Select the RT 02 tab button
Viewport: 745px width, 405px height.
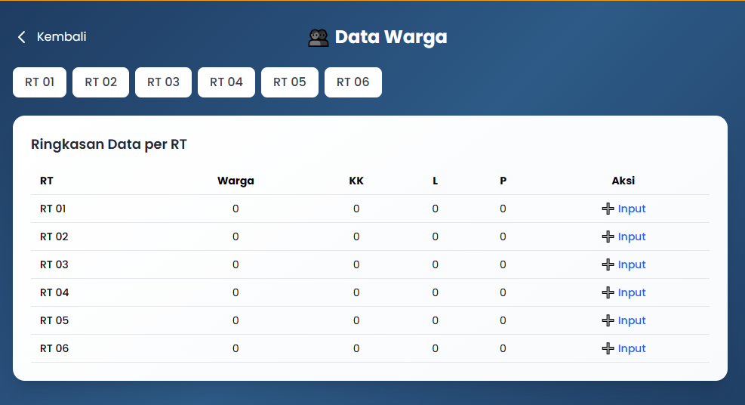click(100, 82)
